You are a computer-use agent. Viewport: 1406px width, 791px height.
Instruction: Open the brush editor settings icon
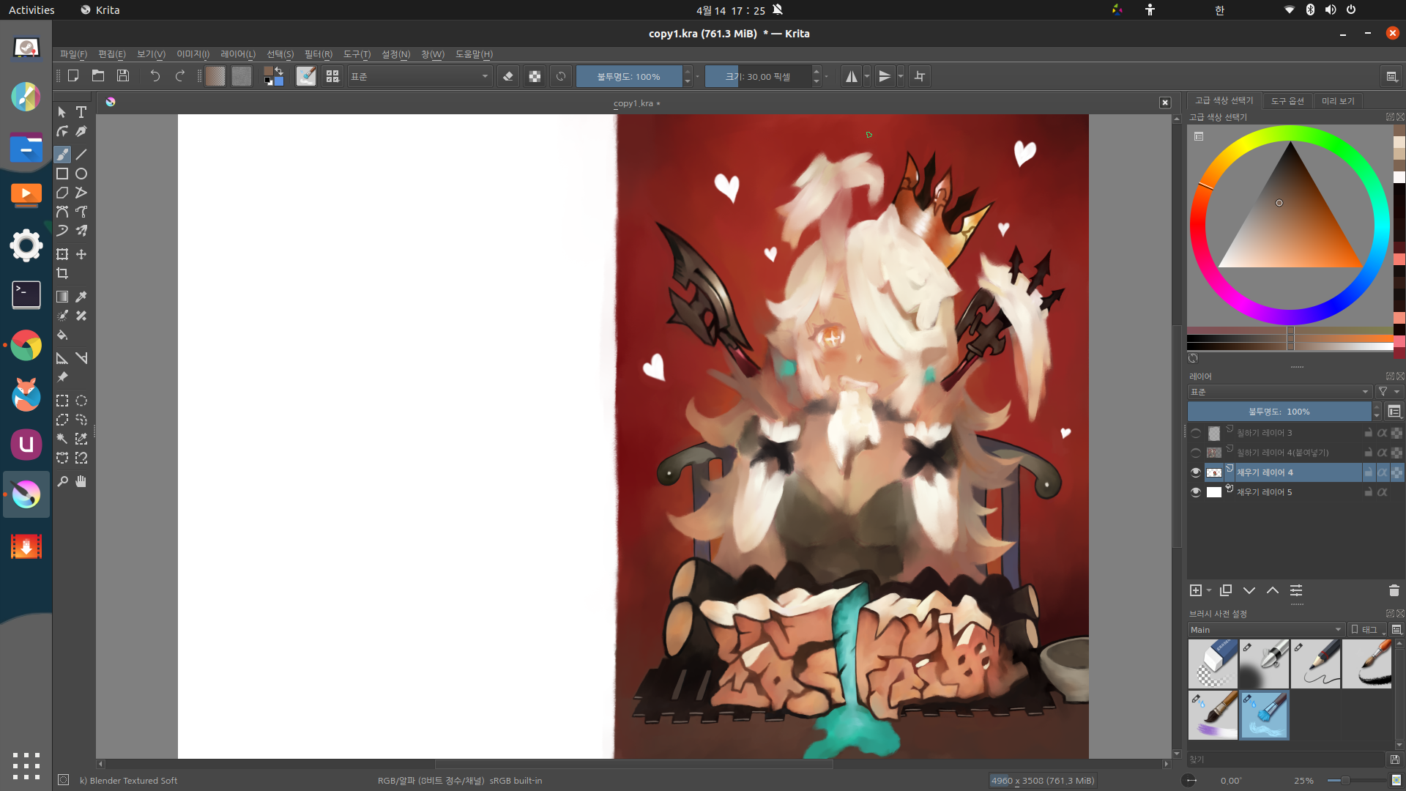(306, 76)
